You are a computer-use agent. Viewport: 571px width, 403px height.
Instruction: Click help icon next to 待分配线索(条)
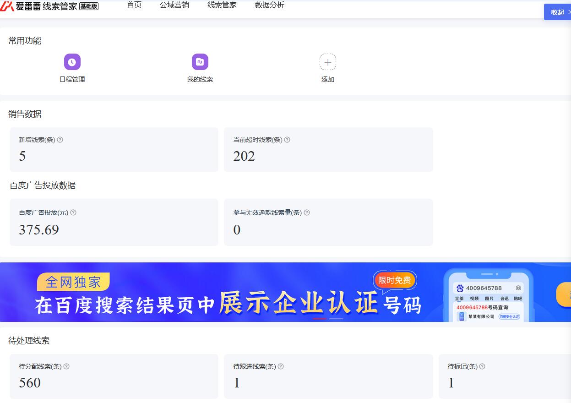(66, 366)
